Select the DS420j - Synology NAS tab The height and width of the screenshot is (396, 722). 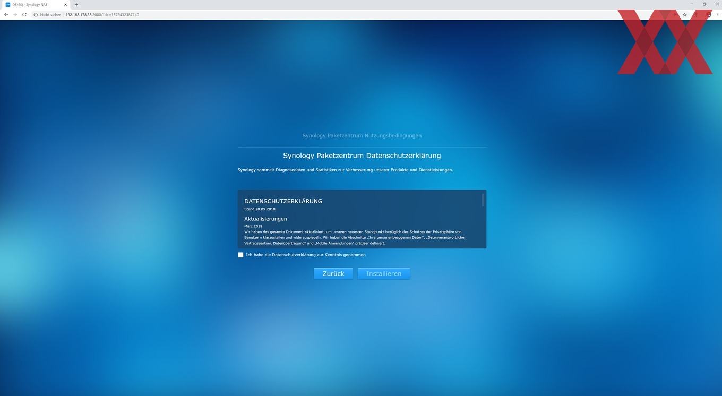(x=36, y=5)
